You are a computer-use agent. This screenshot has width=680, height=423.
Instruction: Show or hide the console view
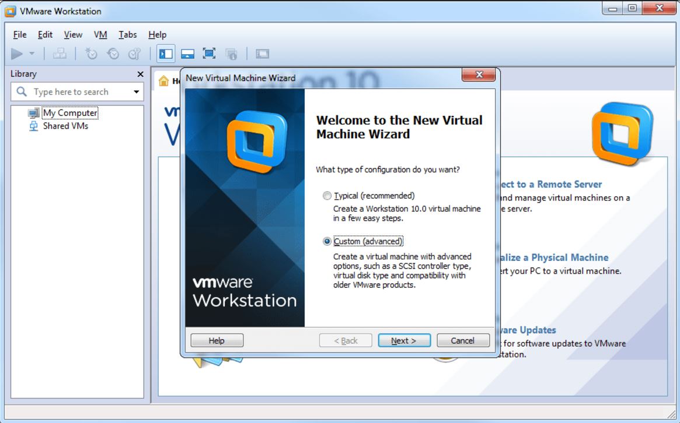[262, 53]
